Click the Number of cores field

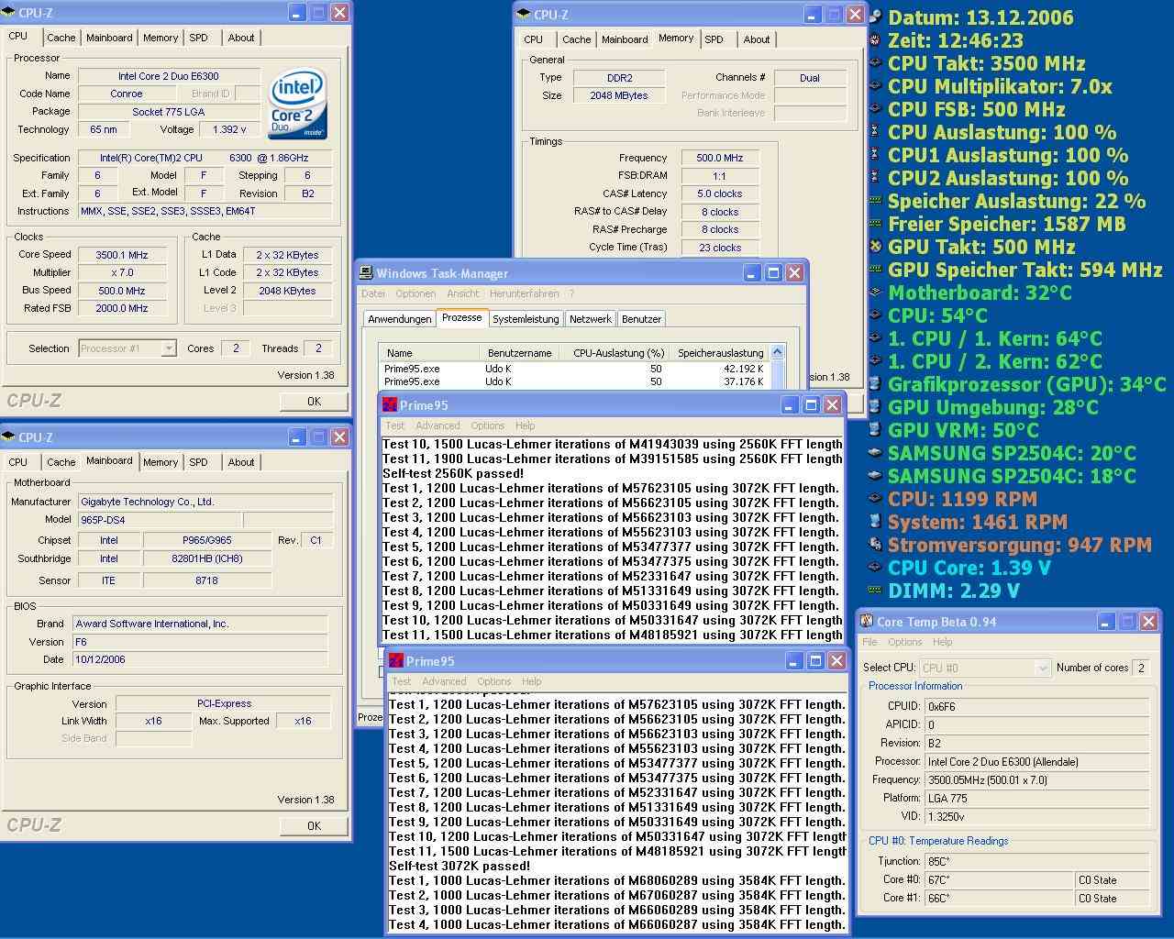pos(1141,668)
